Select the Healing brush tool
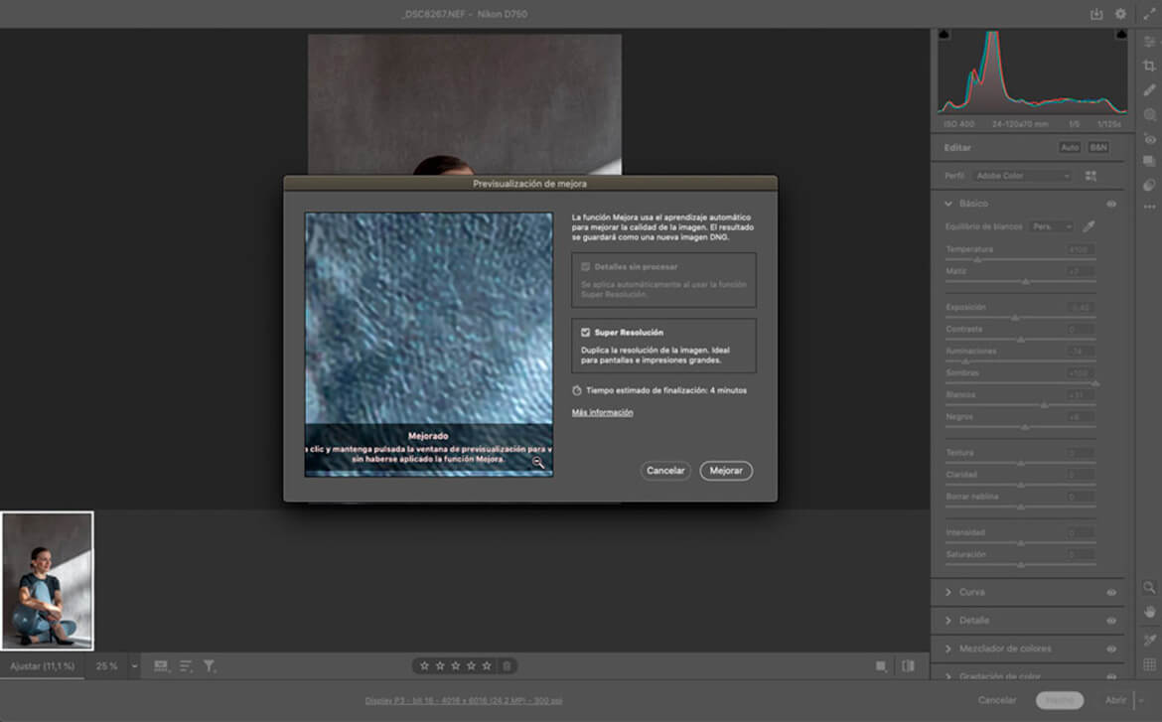The width and height of the screenshot is (1162, 722). [x=1149, y=90]
